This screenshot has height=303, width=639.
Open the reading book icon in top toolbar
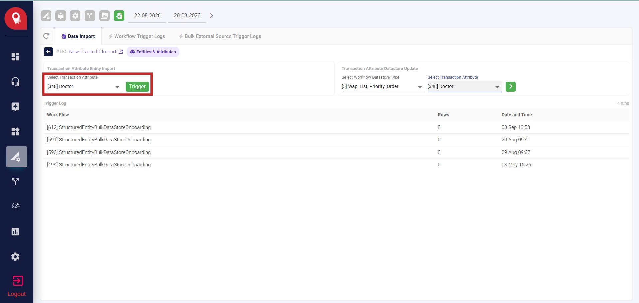click(x=61, y=16)
